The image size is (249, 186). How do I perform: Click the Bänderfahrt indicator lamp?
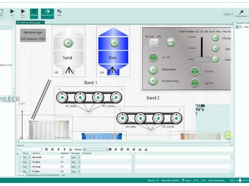(153, 70)
